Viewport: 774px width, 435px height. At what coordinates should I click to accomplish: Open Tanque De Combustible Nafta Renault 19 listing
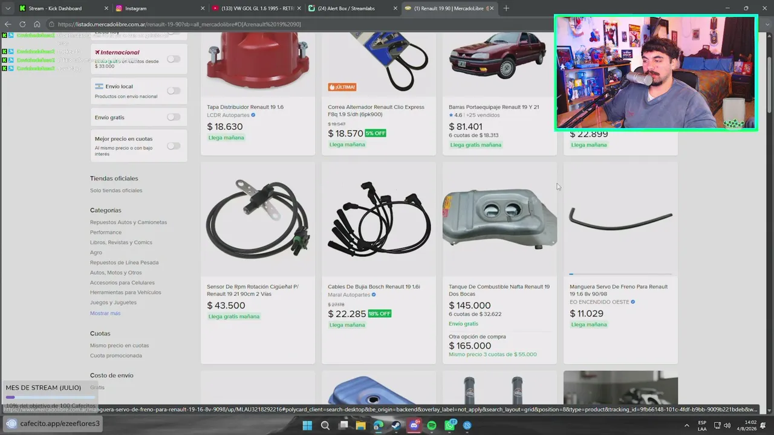click(x=499, y=290)
